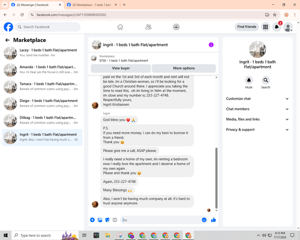Image resolution: width=300 pixels, height=240 pixels.
Task: Select message 'Please give me a call, ASAP please.'
Action: click(x=130, y=151)
